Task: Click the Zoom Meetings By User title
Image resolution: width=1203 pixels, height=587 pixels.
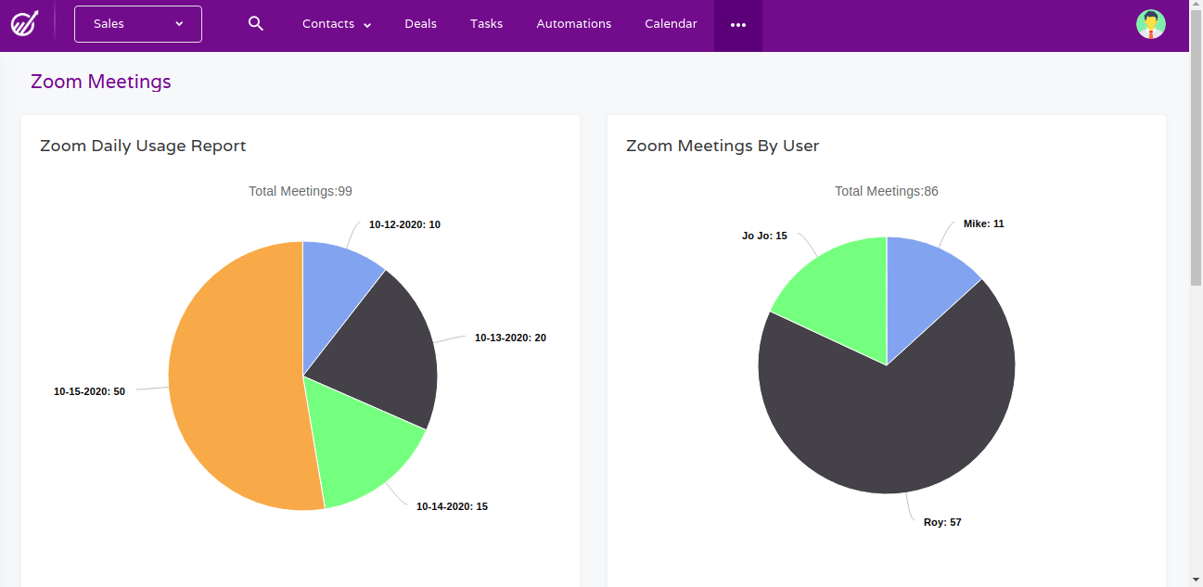Action: [723, 146]
